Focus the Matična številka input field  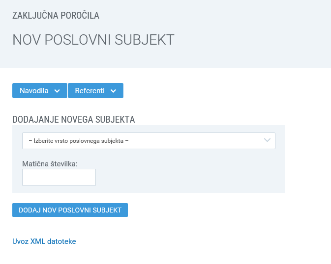coord(59,177)
